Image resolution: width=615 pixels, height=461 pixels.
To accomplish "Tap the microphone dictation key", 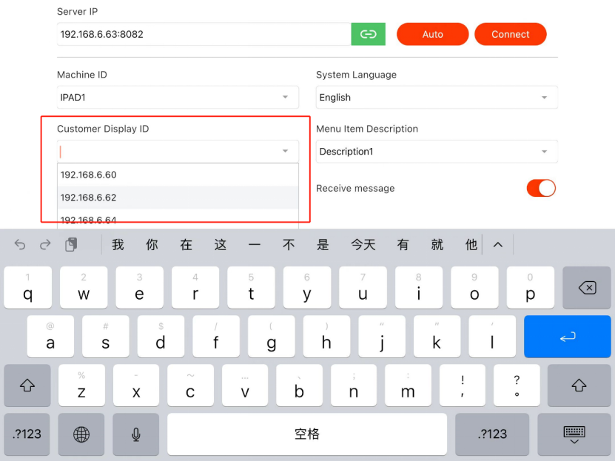I will [136, 434].
